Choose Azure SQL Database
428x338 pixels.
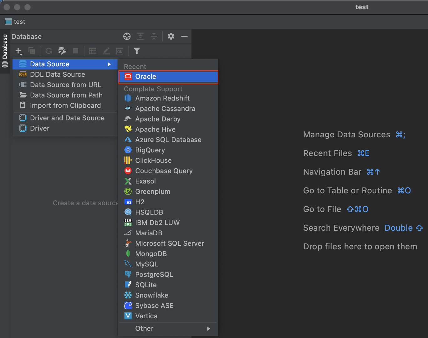168,140
